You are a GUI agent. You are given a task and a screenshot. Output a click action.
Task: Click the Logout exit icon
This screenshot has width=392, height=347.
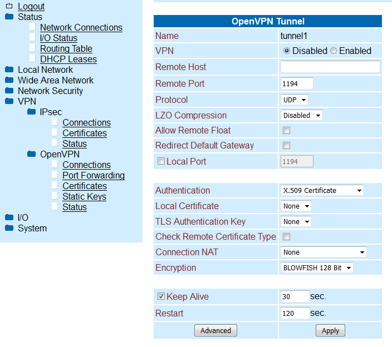point(9,6)
